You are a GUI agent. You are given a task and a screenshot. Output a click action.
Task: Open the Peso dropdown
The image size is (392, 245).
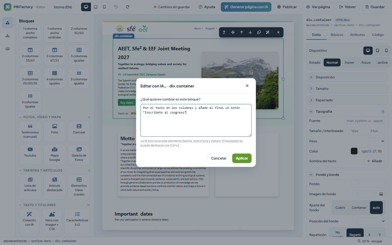click(x=376, y=141)
